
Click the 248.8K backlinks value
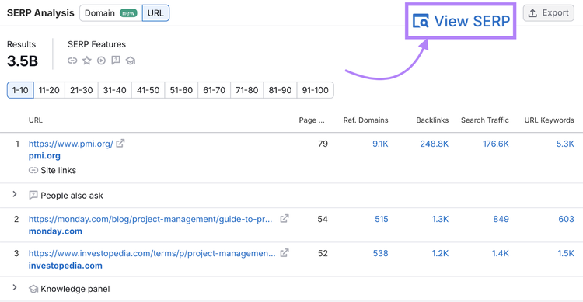[x=435, y=144]
